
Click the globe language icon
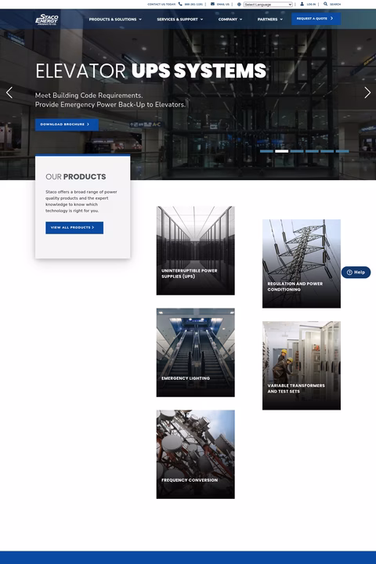click(239, 5)
